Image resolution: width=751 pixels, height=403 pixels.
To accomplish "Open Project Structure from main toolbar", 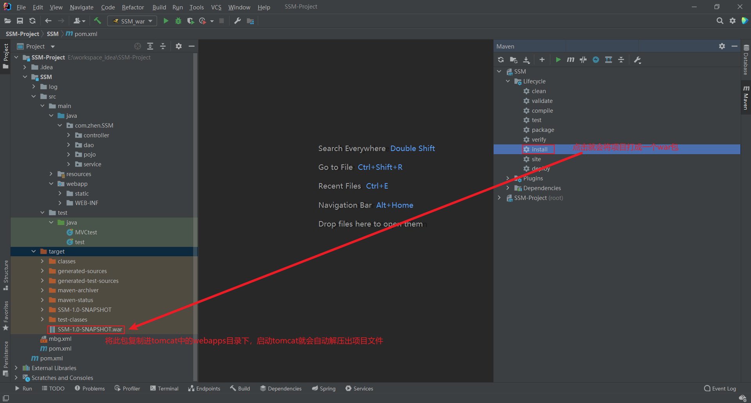I will click(x=250, y=21).
